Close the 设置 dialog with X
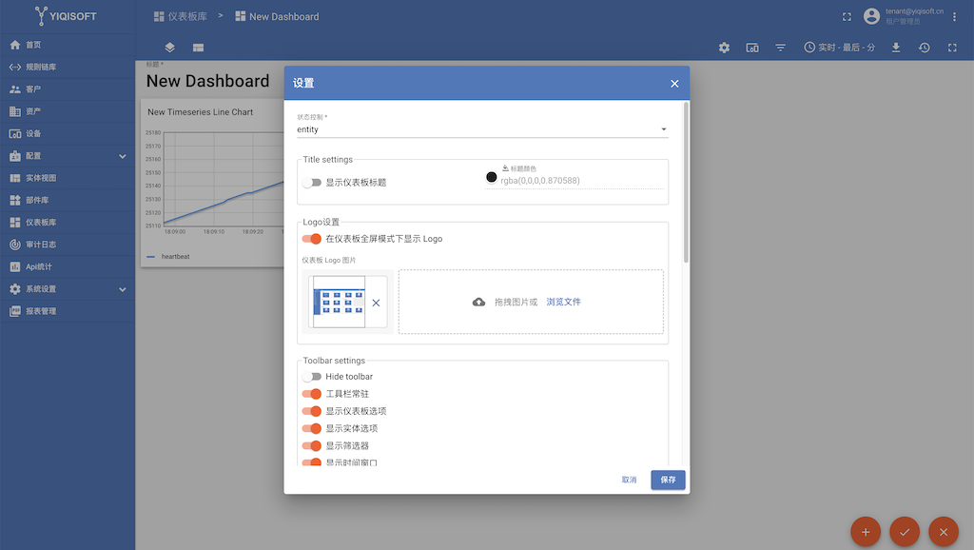The width and height of the screenshot is (974, 550). point(674,84)
